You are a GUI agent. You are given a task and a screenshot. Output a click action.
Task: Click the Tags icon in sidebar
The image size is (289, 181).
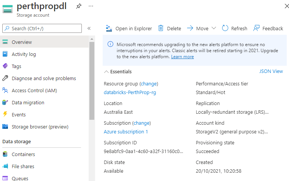click(x=5, y=66)
